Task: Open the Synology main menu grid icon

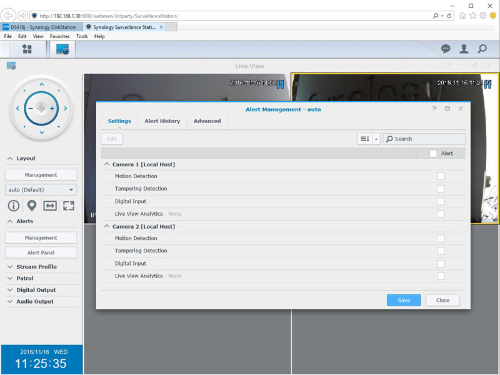Action: (27, 49)
